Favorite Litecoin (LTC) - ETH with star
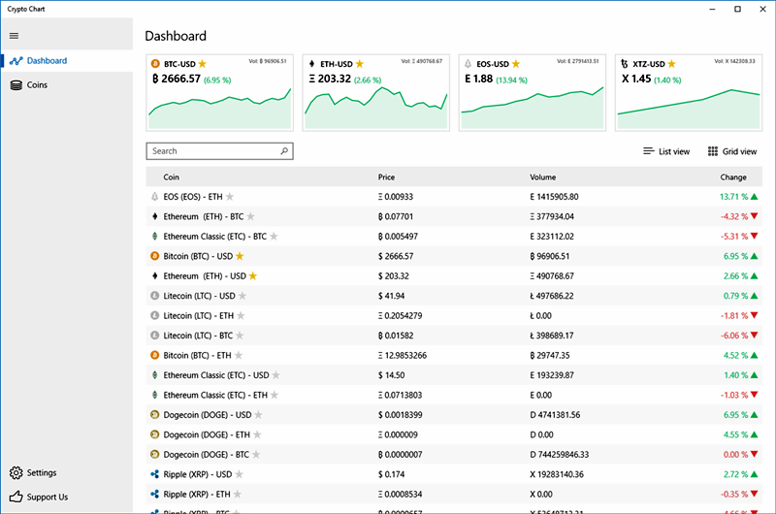The height and width of the screenshot is (514, 776). pos(241,315)
